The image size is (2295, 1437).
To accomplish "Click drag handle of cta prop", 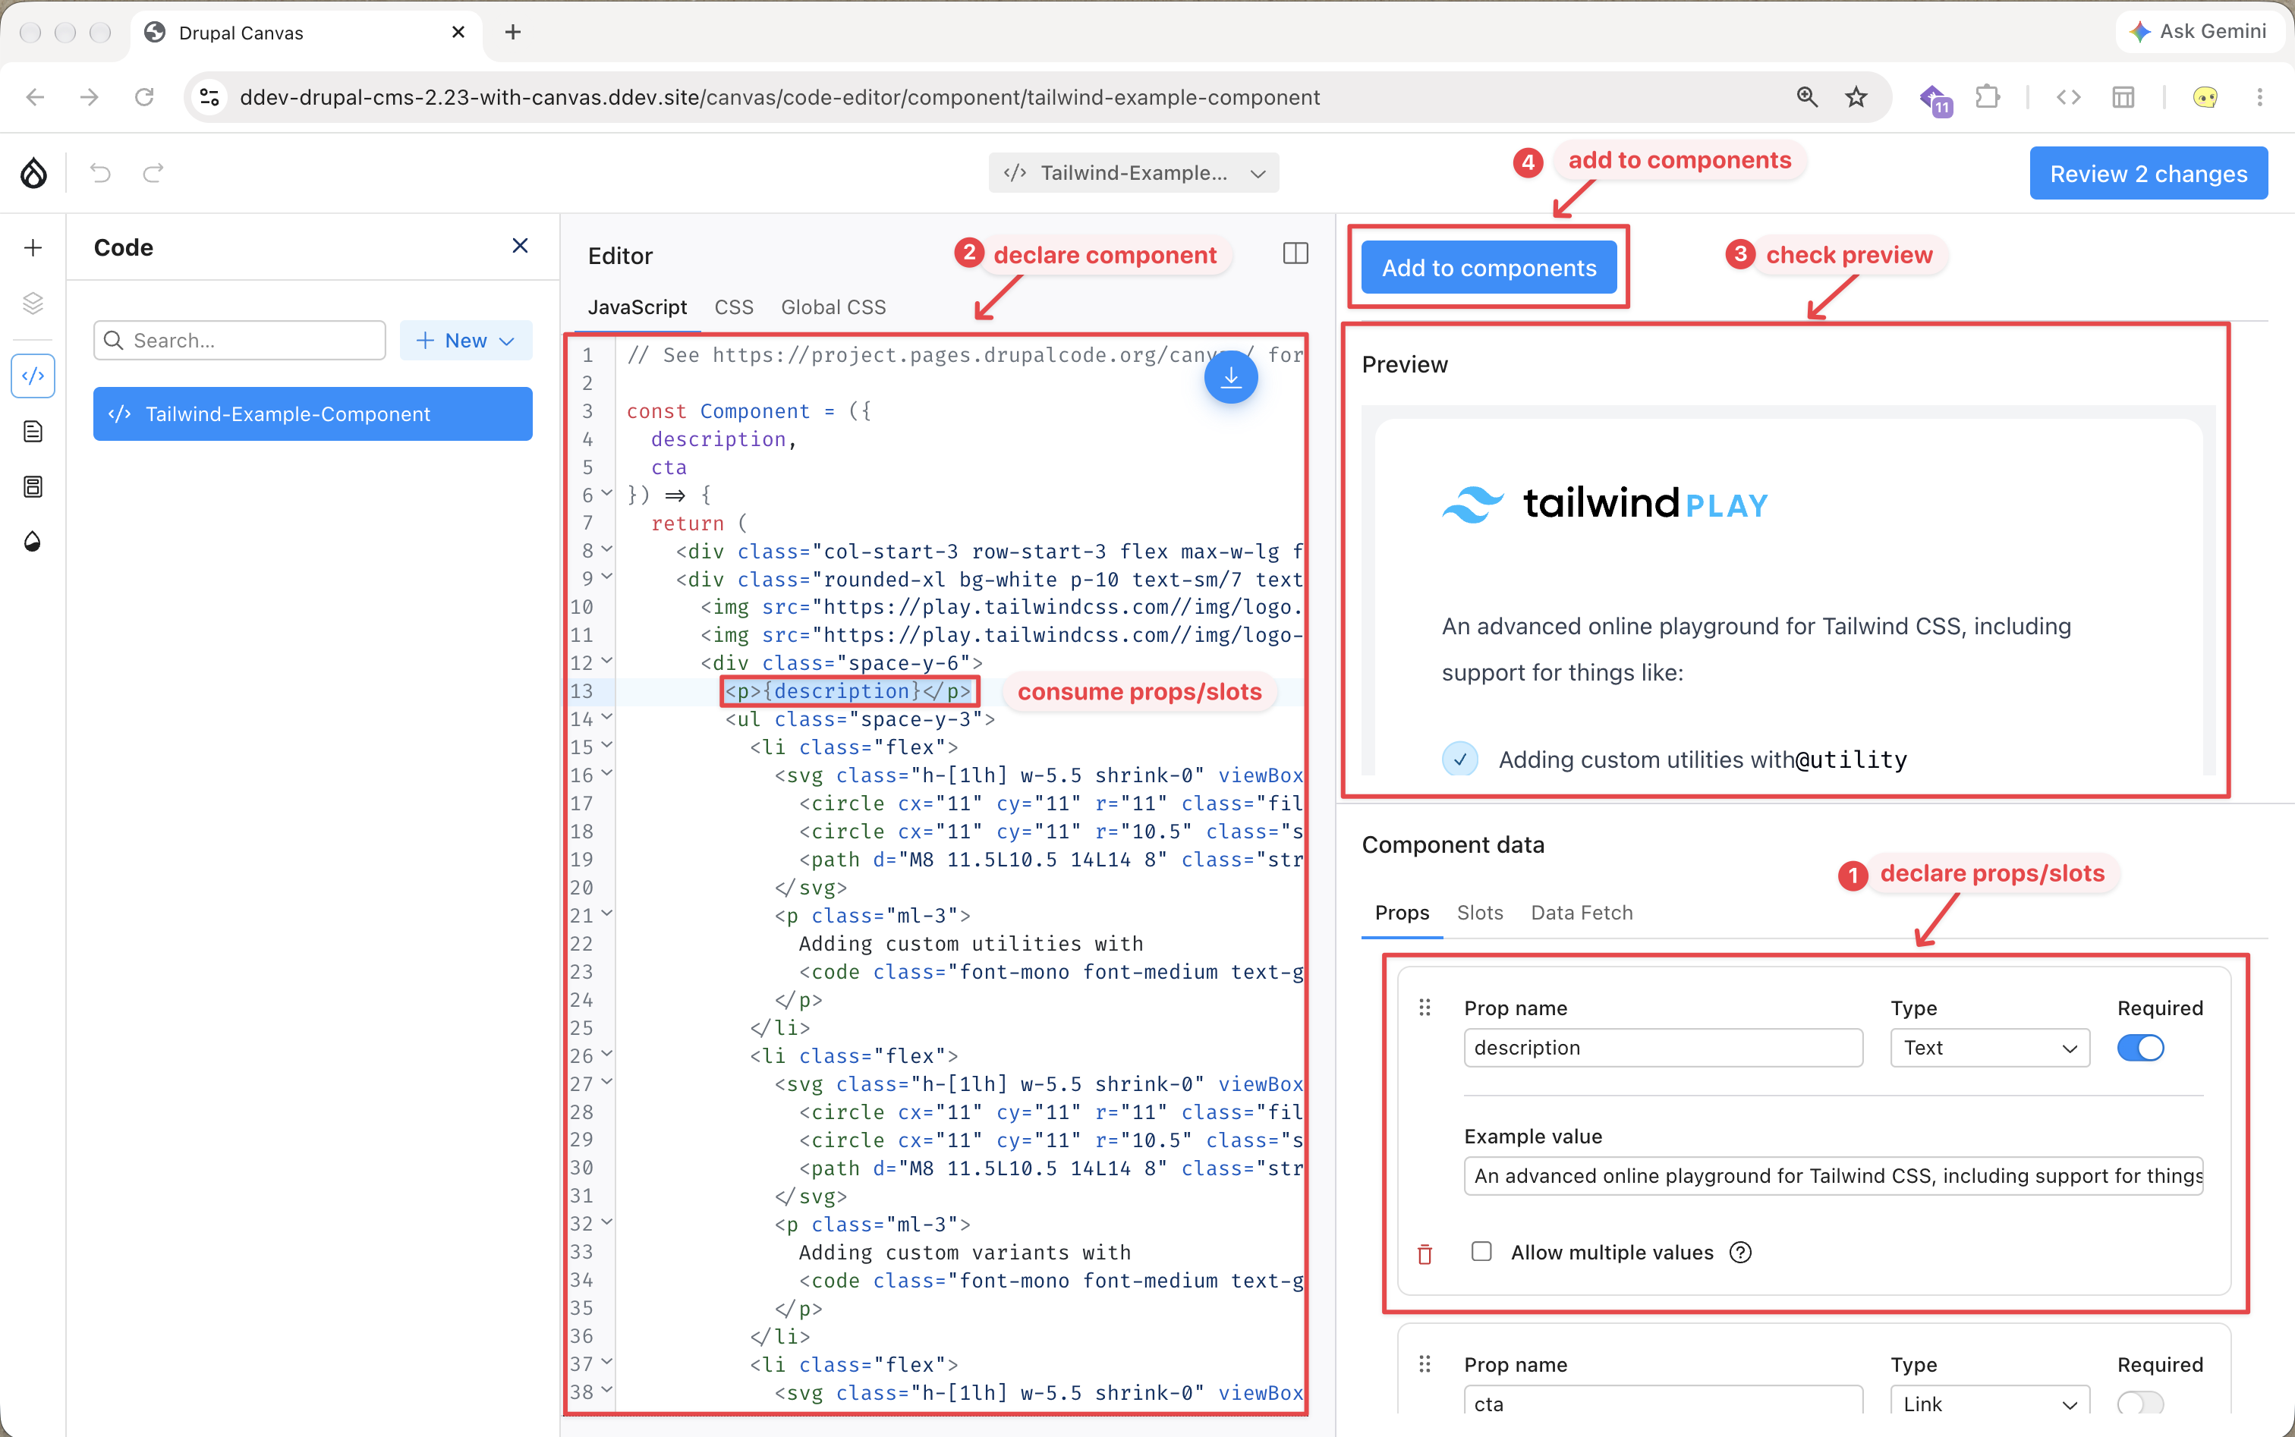I will click(1425, 1365).
